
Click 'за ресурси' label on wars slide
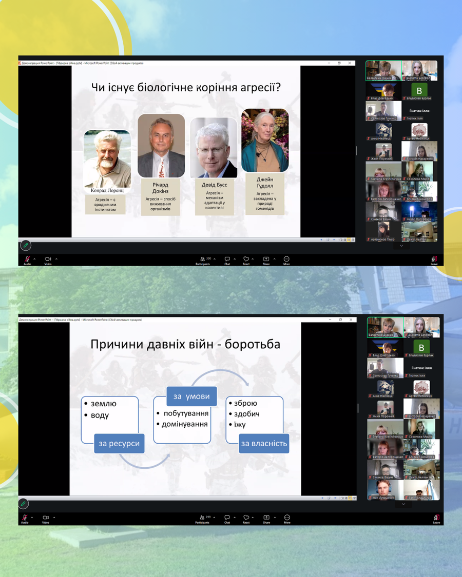[119, 443]
